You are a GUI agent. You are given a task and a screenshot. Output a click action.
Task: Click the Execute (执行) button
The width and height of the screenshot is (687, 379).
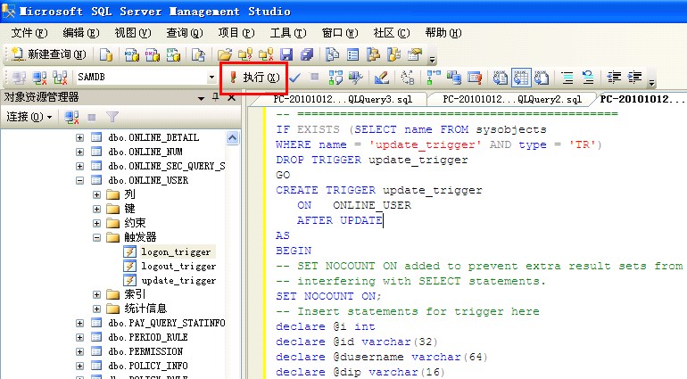point(254,78)
